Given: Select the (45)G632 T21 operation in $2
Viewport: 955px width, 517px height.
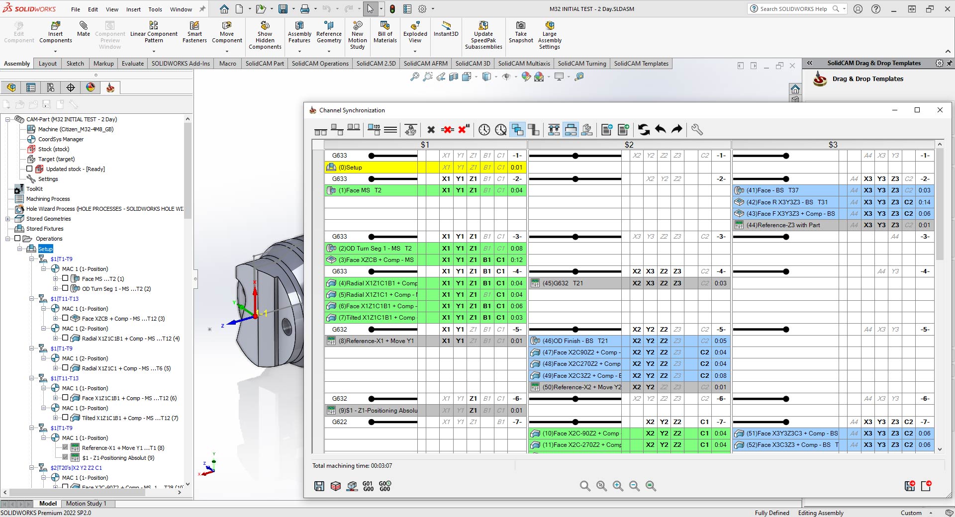Looking at the screenshot, I should click(629, 283).
